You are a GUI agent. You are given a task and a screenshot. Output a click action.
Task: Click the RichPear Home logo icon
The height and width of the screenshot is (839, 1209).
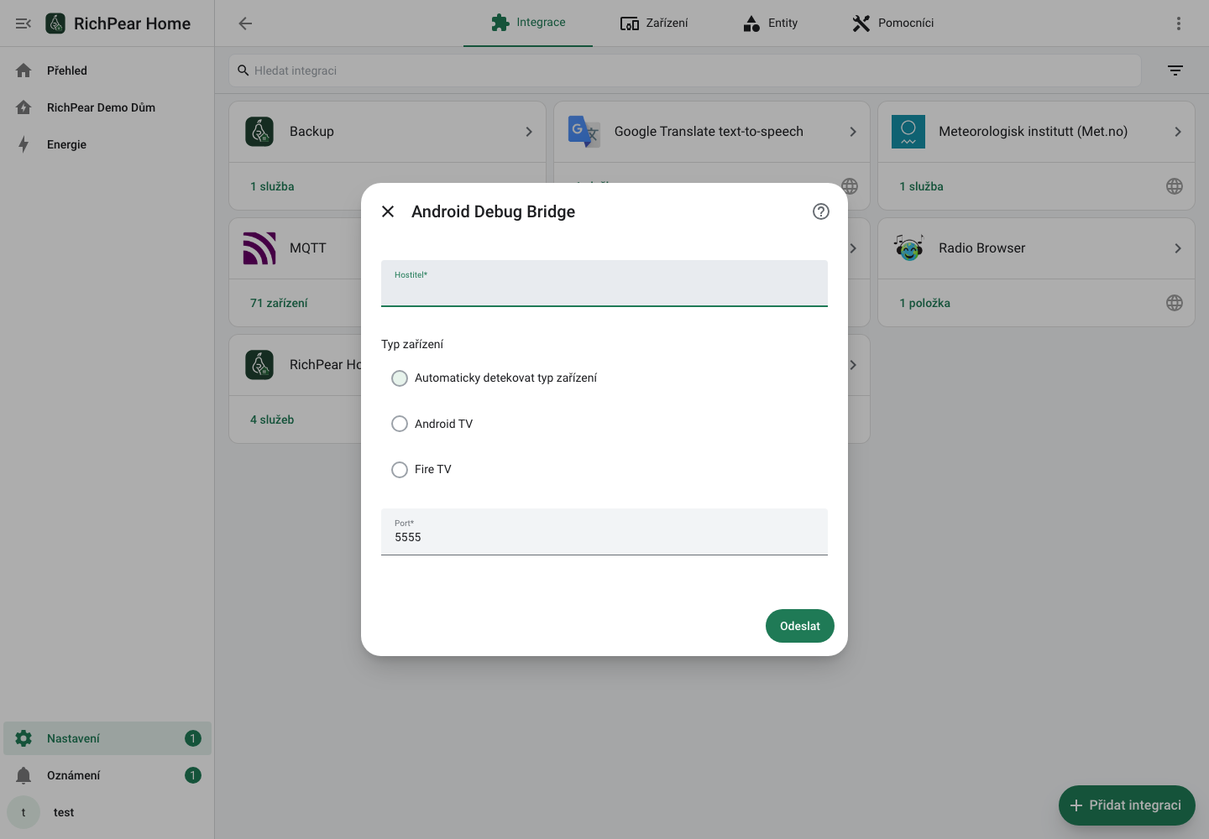click(55, 23)
